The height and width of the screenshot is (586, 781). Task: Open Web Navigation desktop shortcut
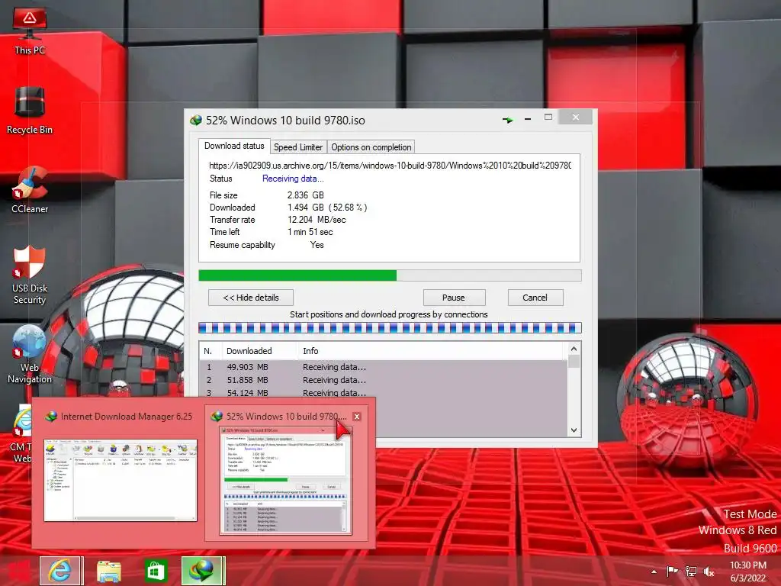point(30,354)
